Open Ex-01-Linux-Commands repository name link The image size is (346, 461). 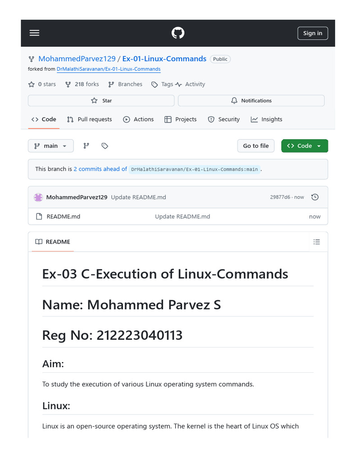tap(164, 59)
